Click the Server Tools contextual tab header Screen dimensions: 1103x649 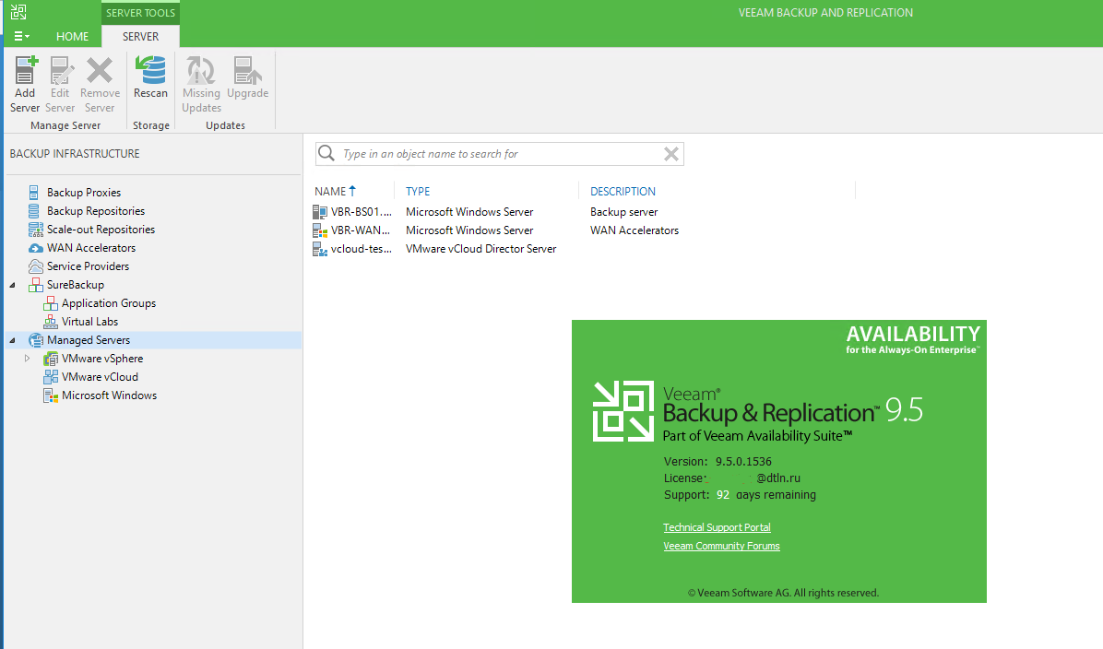pyautogui.click(x=141, y=13)
